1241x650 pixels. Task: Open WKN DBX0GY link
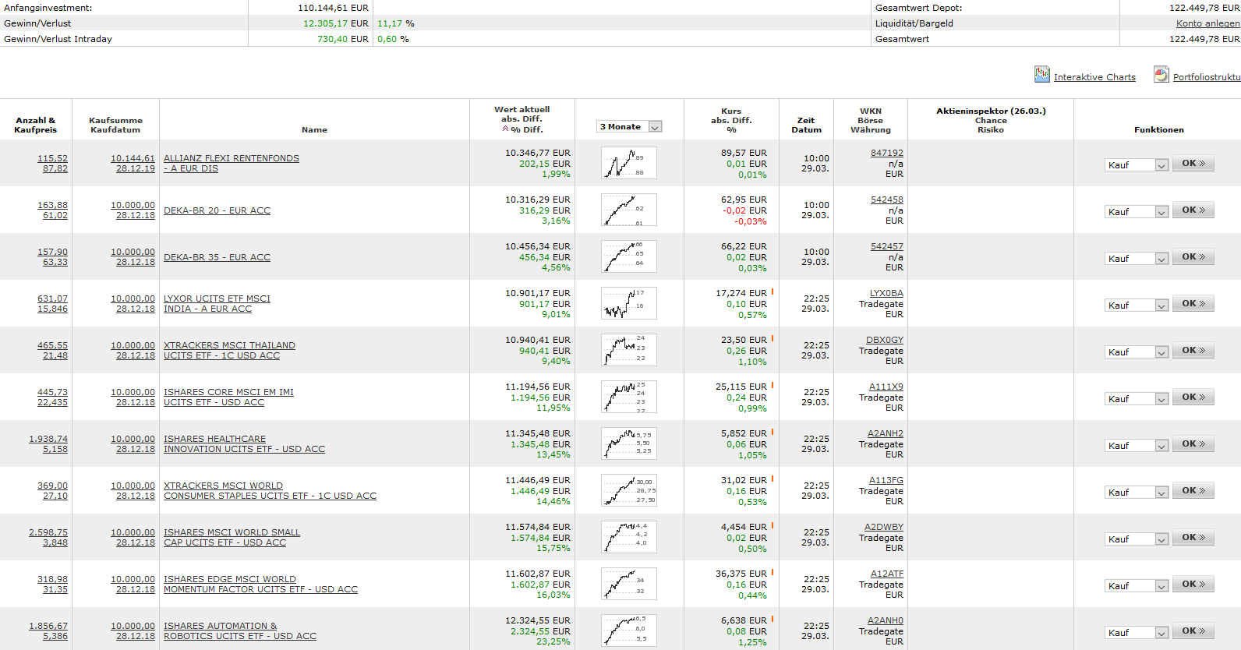885,340
